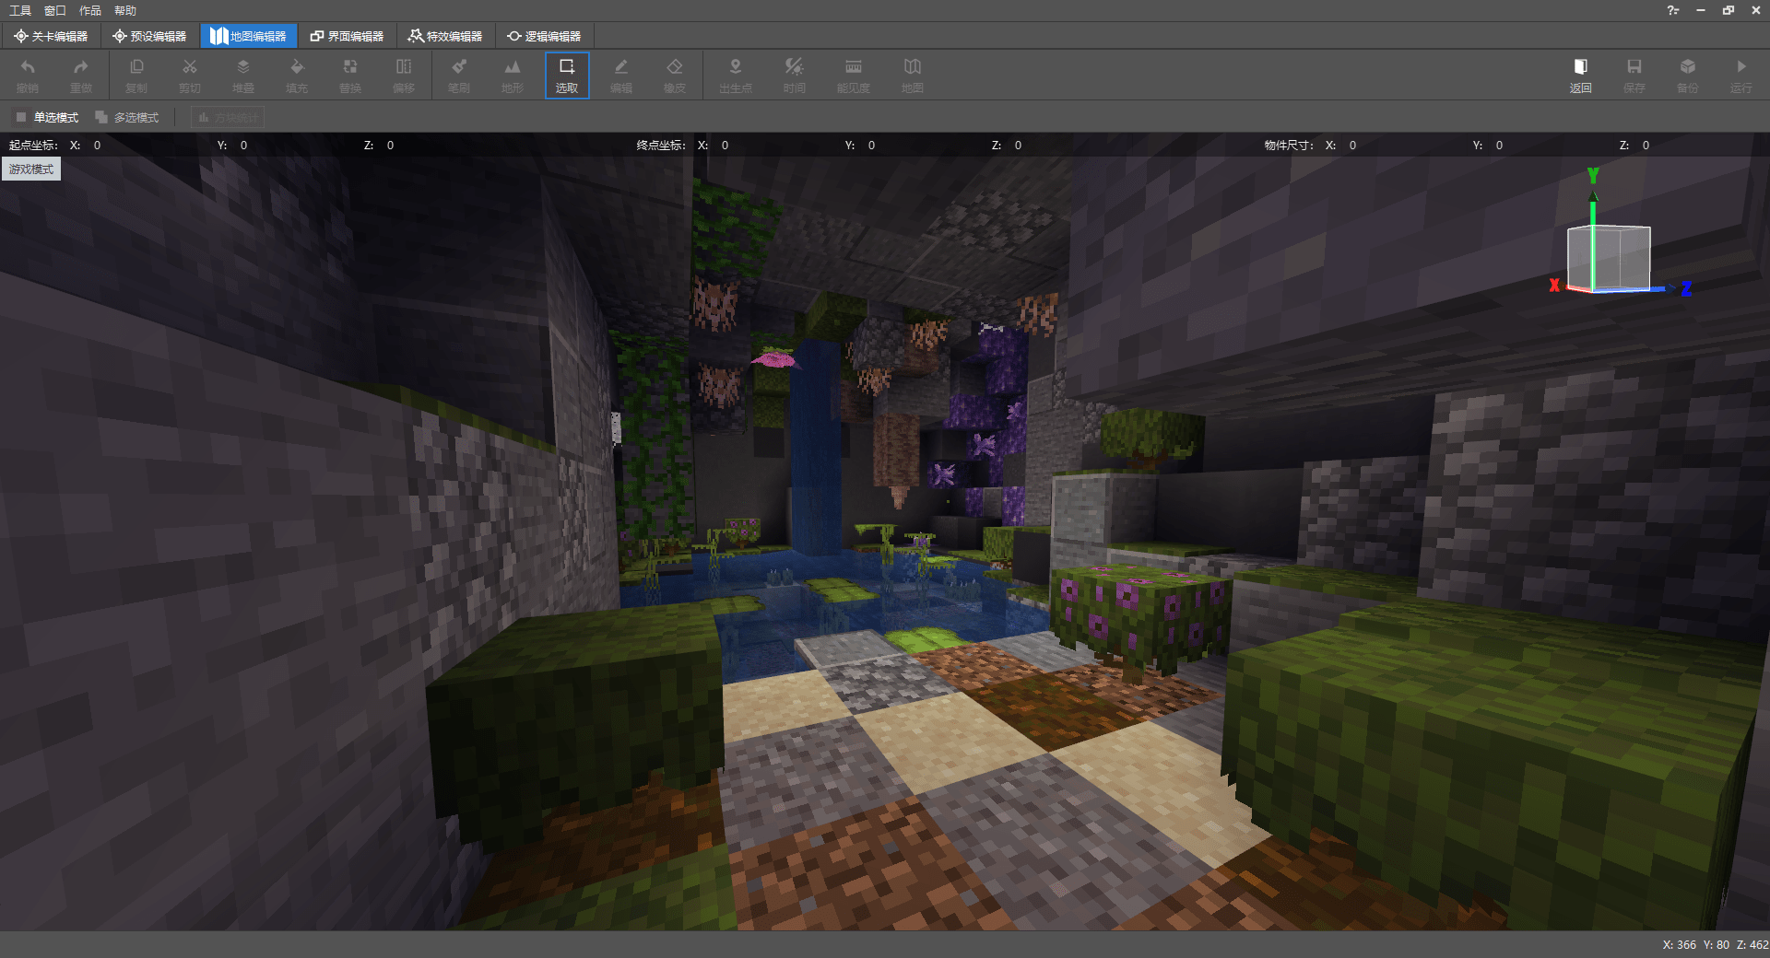Open the 工具 menu

click(20, 10)
